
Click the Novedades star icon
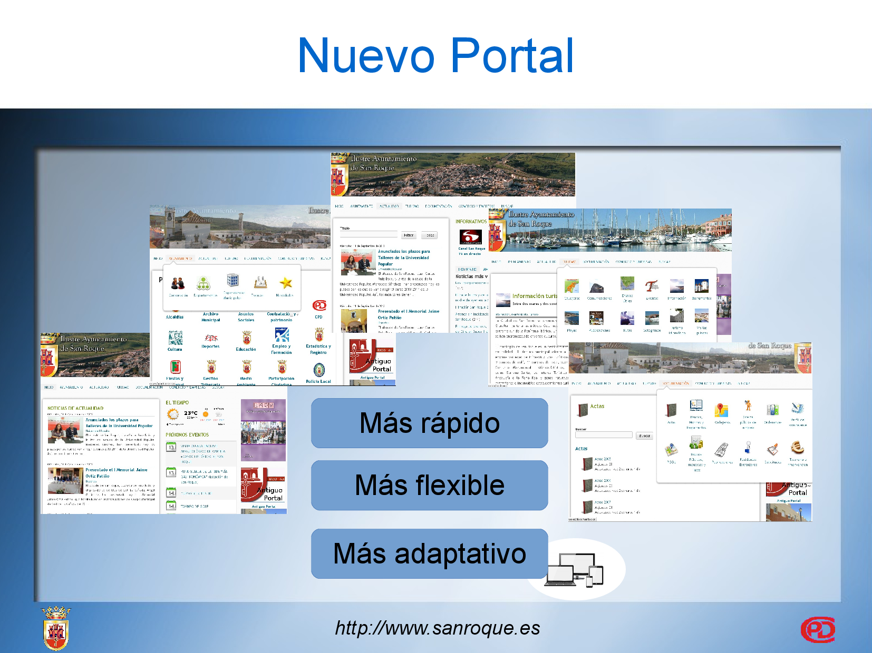point(286,283)
